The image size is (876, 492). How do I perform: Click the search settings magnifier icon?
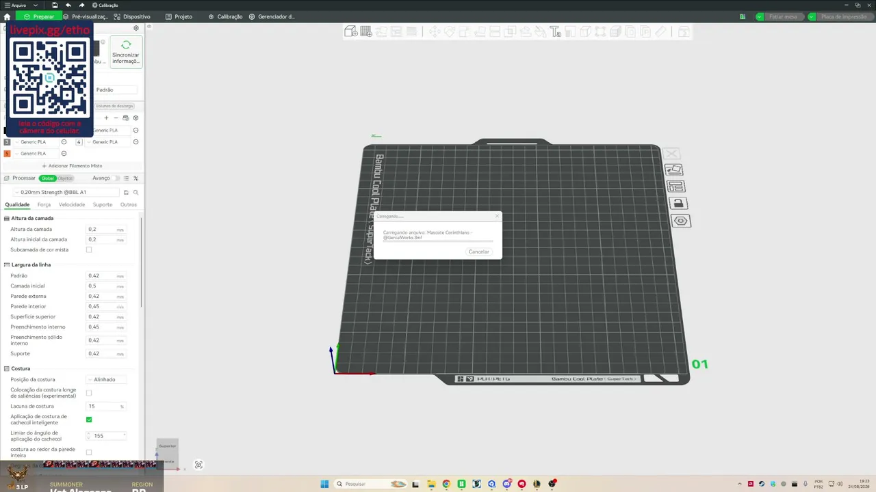coord(136,193)
